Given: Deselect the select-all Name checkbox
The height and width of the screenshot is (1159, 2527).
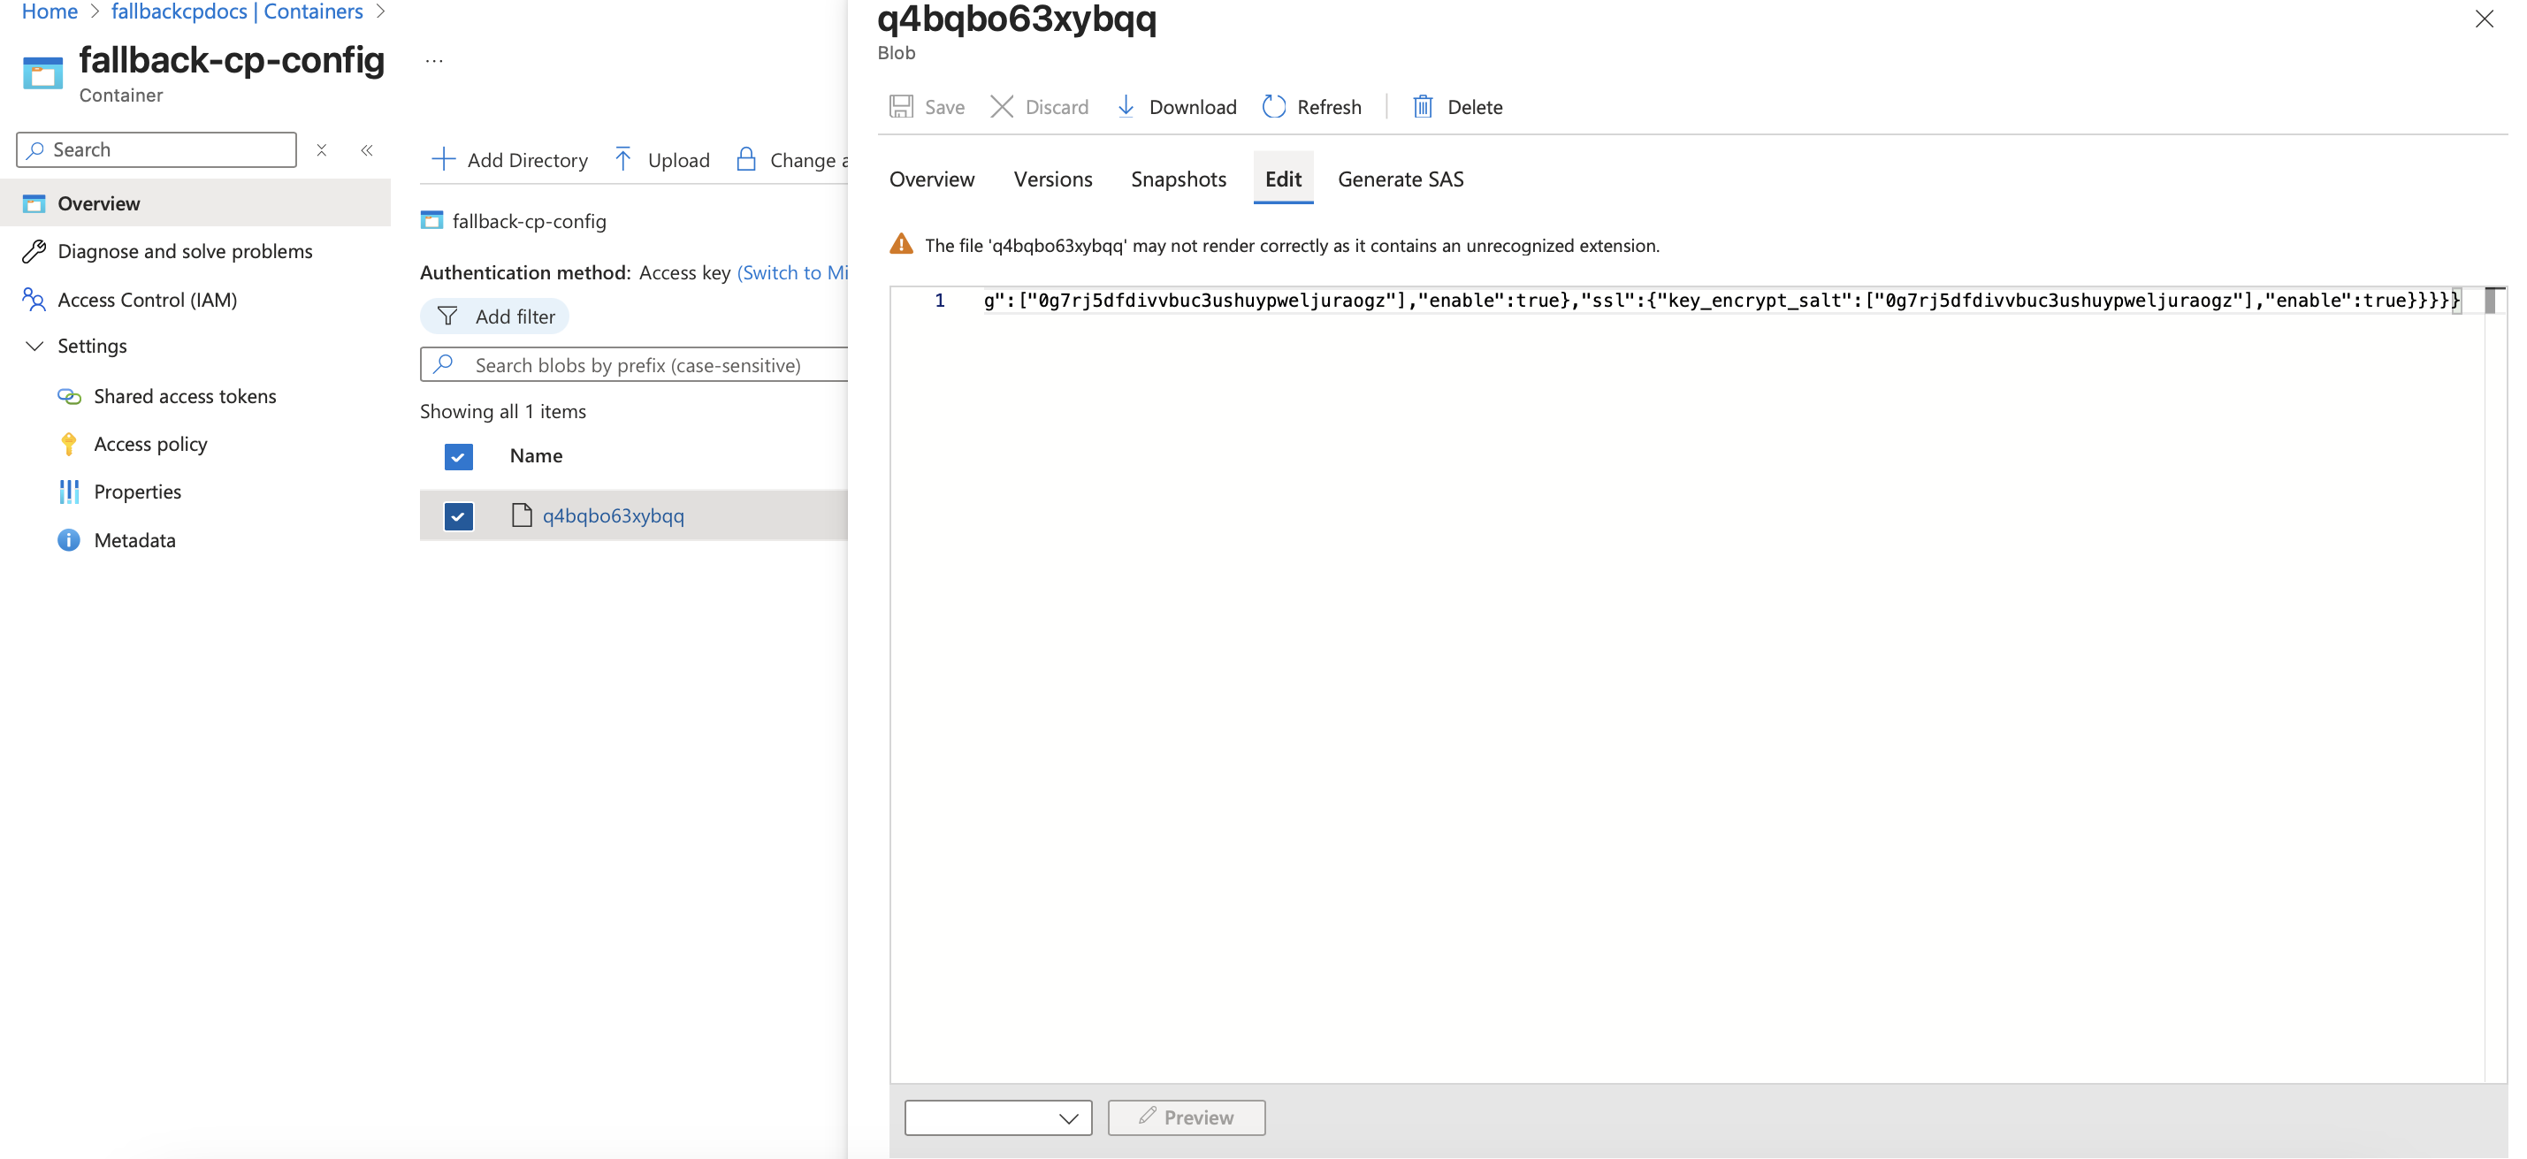Looking at the screenshot, I should (x=458, y=457).
